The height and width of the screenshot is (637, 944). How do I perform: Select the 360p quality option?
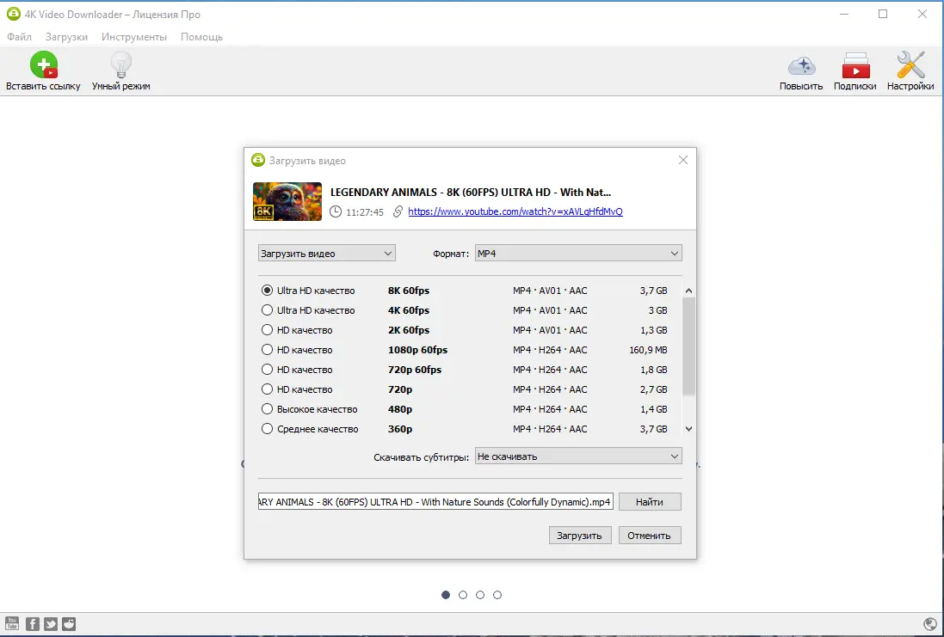(267, 430)
